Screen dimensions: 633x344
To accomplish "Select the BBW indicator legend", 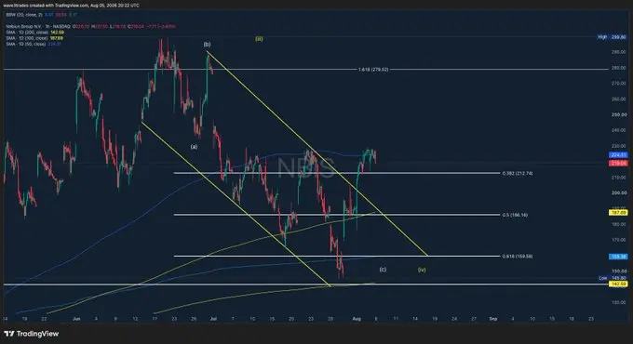I will click(x=42, y=15).
